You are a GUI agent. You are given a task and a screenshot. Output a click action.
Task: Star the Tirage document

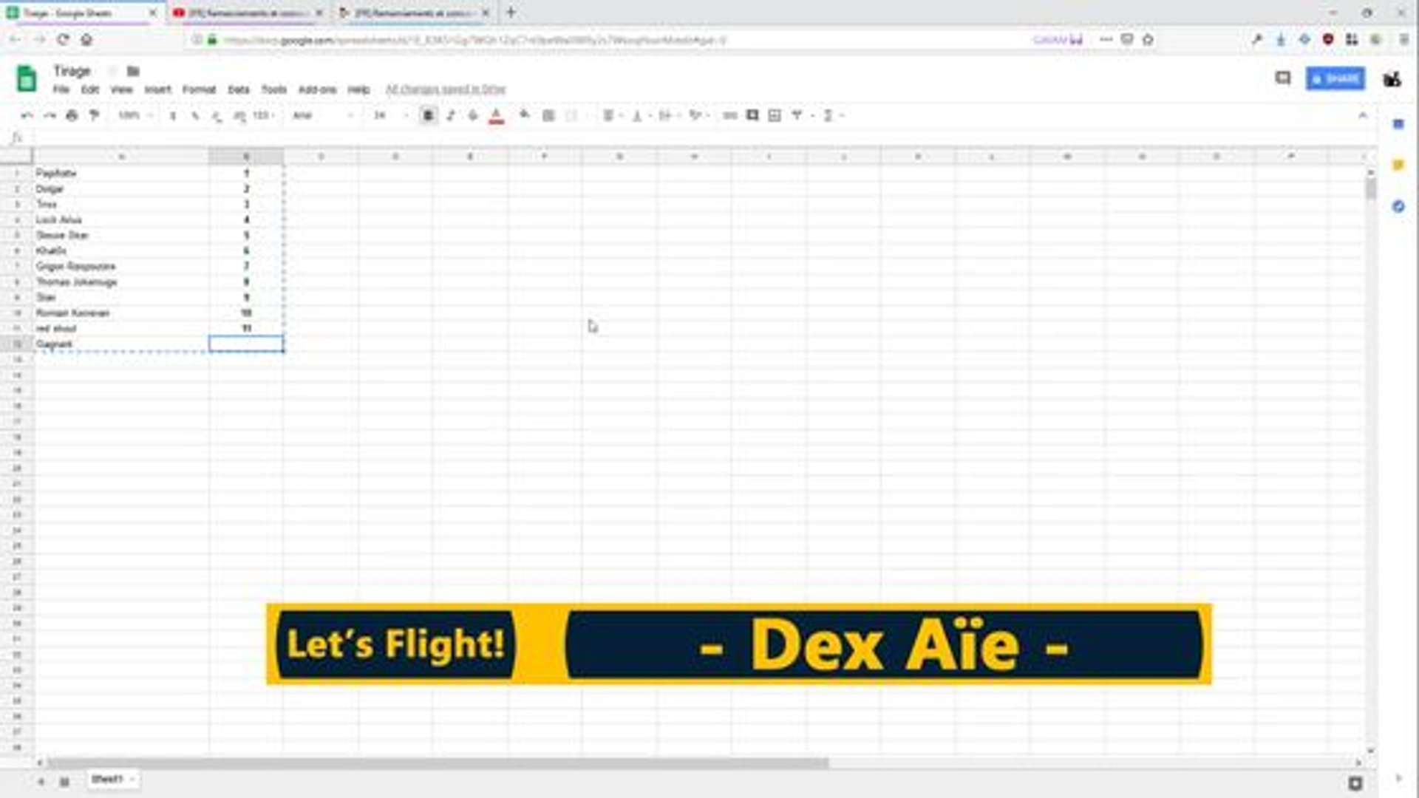pyautogui.click(x=112, y=71)
